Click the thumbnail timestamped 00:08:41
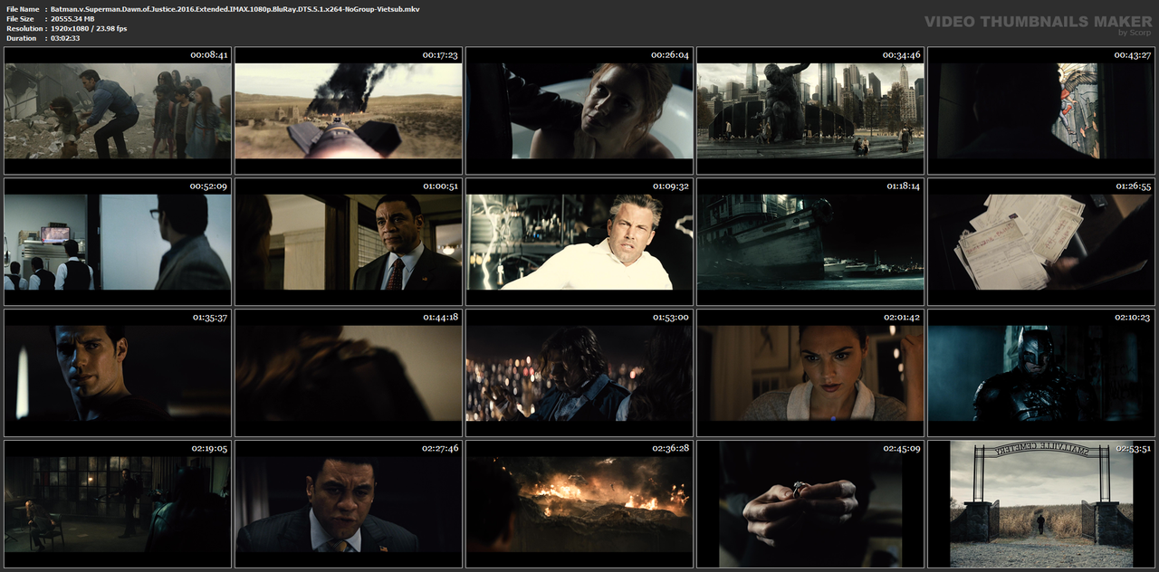This screenshot has width=1159, height=572. coord(118,110)
